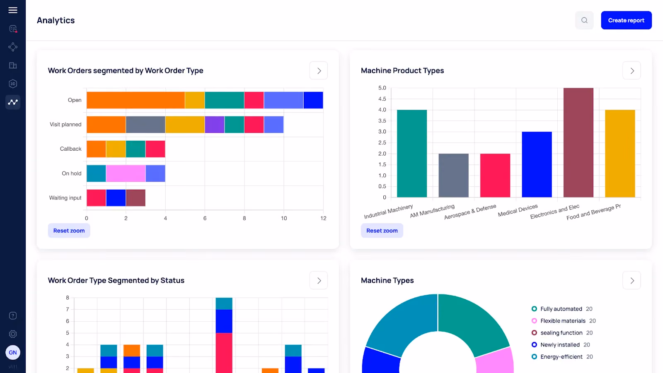Click the large orange segment in Open row

click(136, 100)
